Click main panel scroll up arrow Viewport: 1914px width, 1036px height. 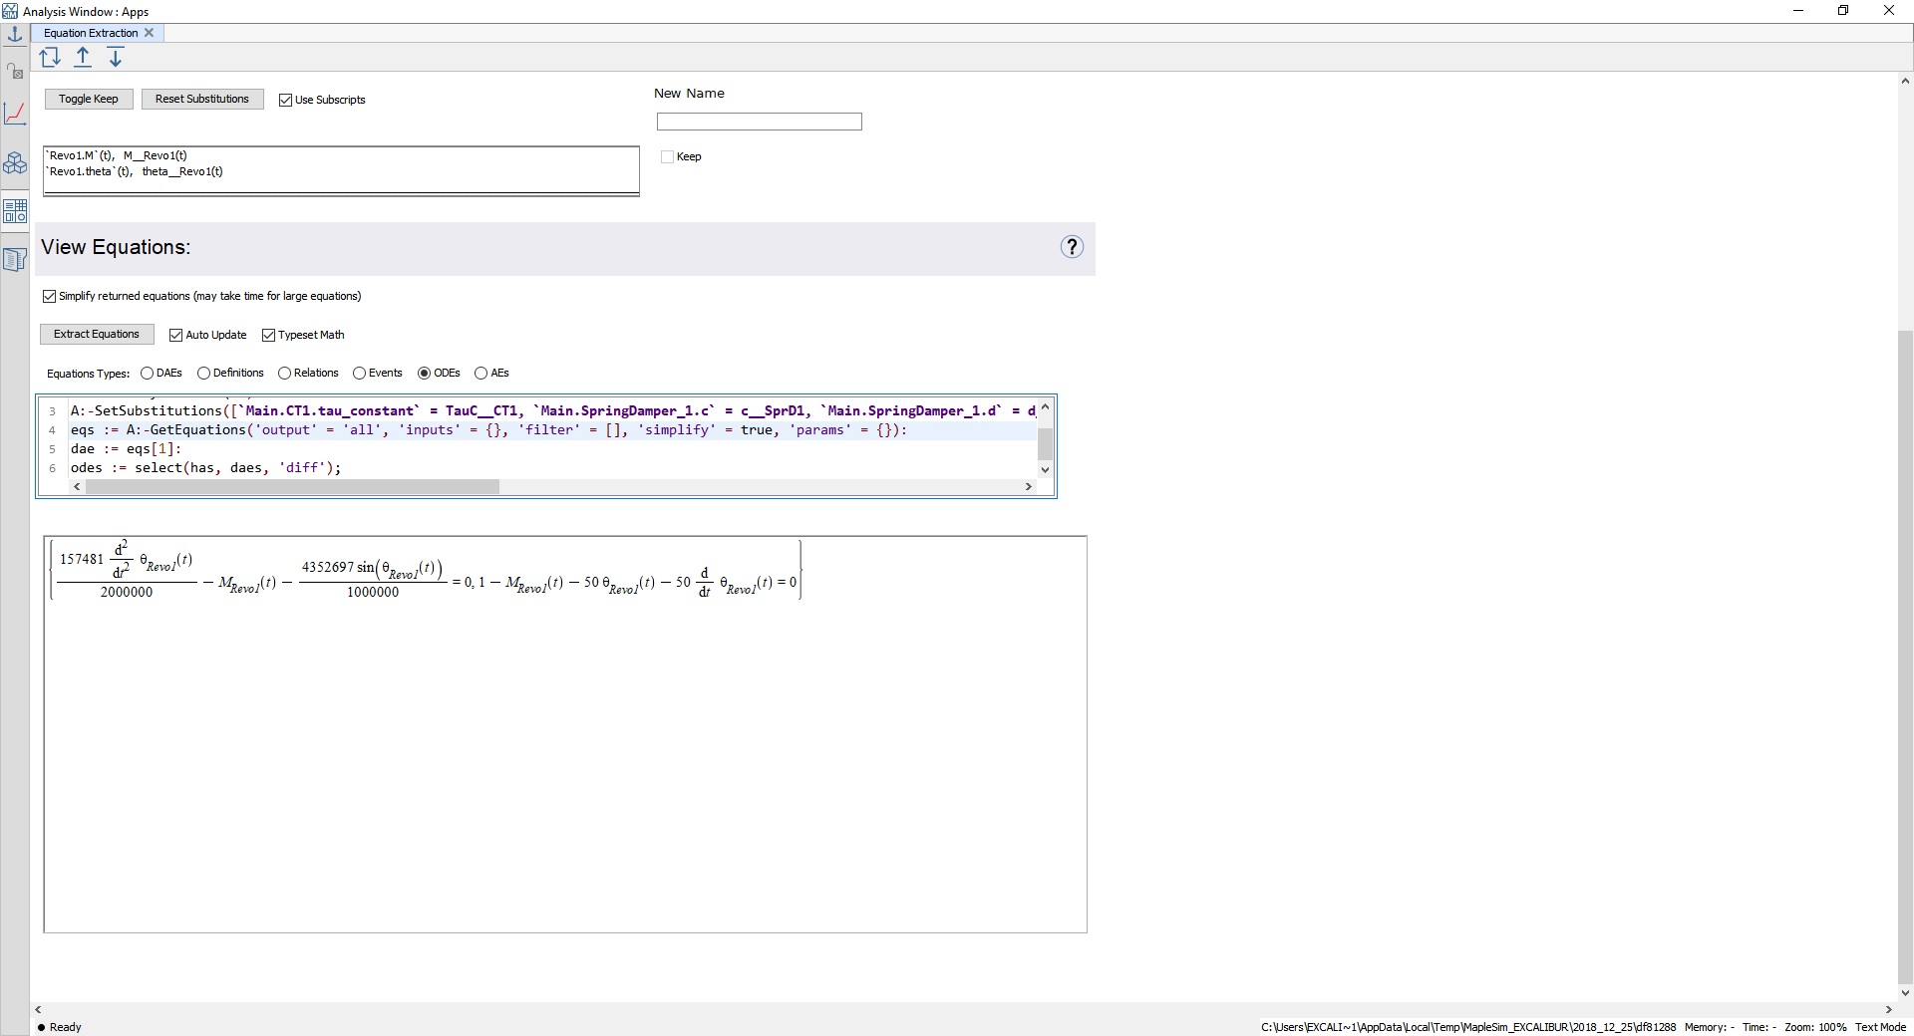coord(1905,82)
